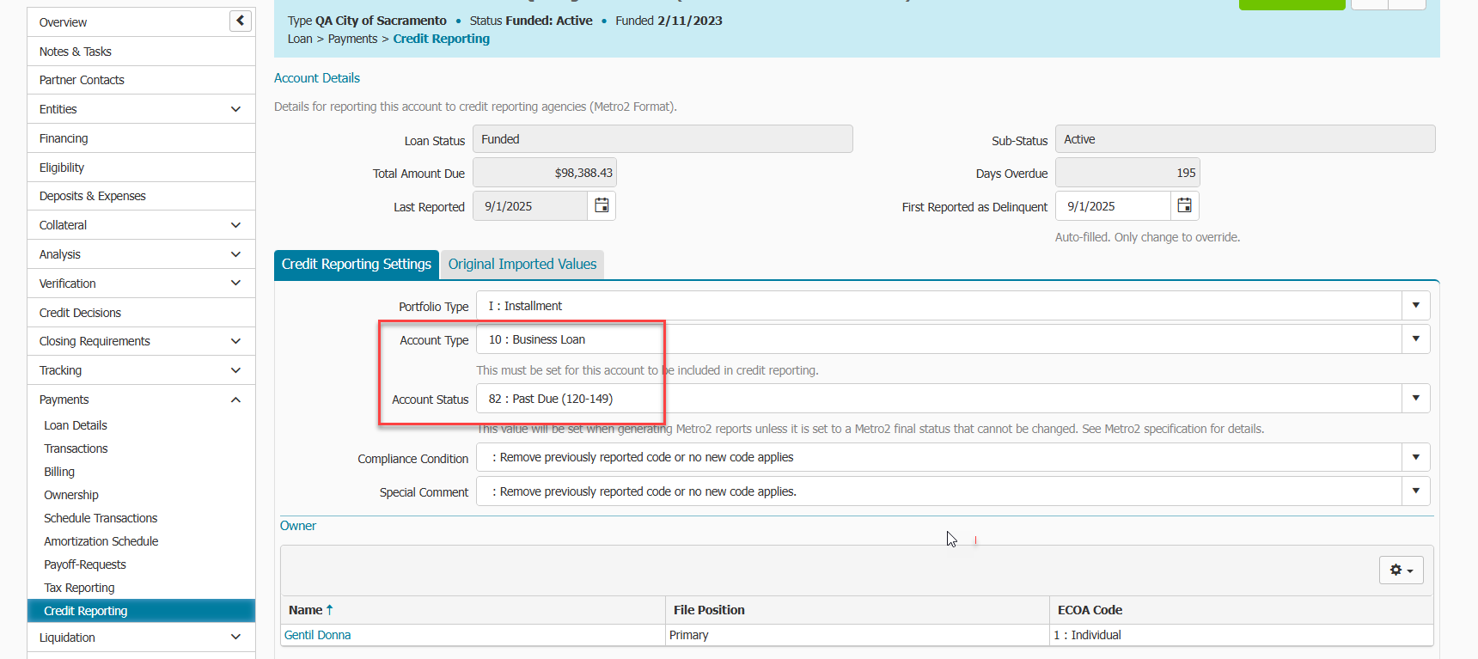Click the Total Amount Due field

tap(545, 173)
